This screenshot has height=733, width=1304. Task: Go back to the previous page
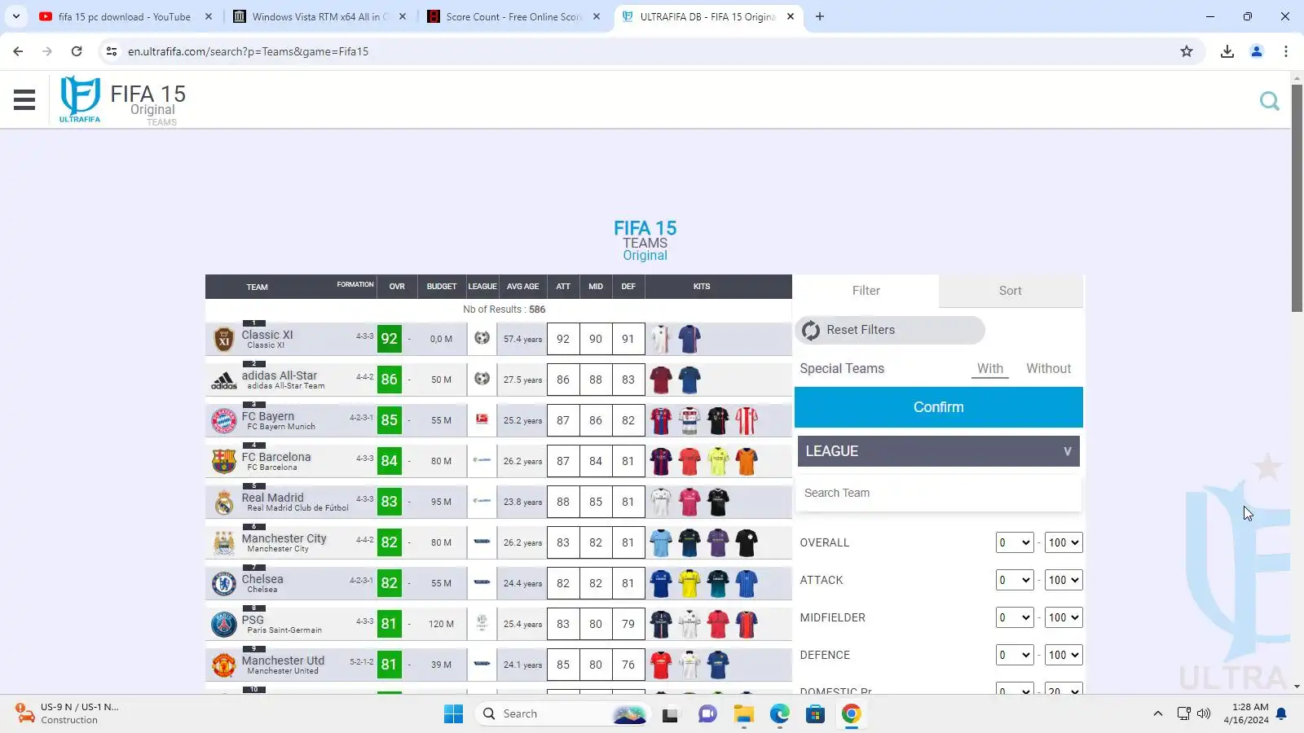click(x=18, y=51)
